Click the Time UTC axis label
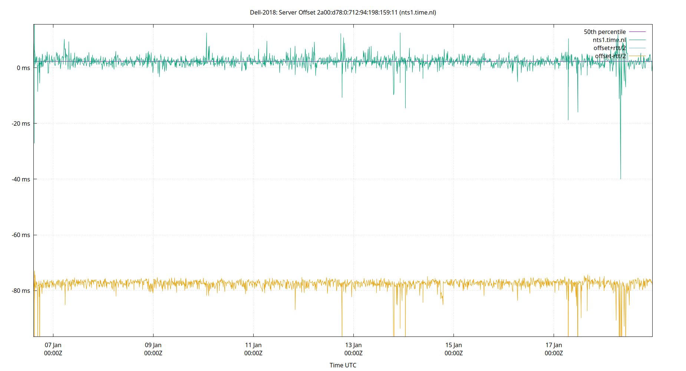Viewport: 686px width, 371px height. coord(343,365)
